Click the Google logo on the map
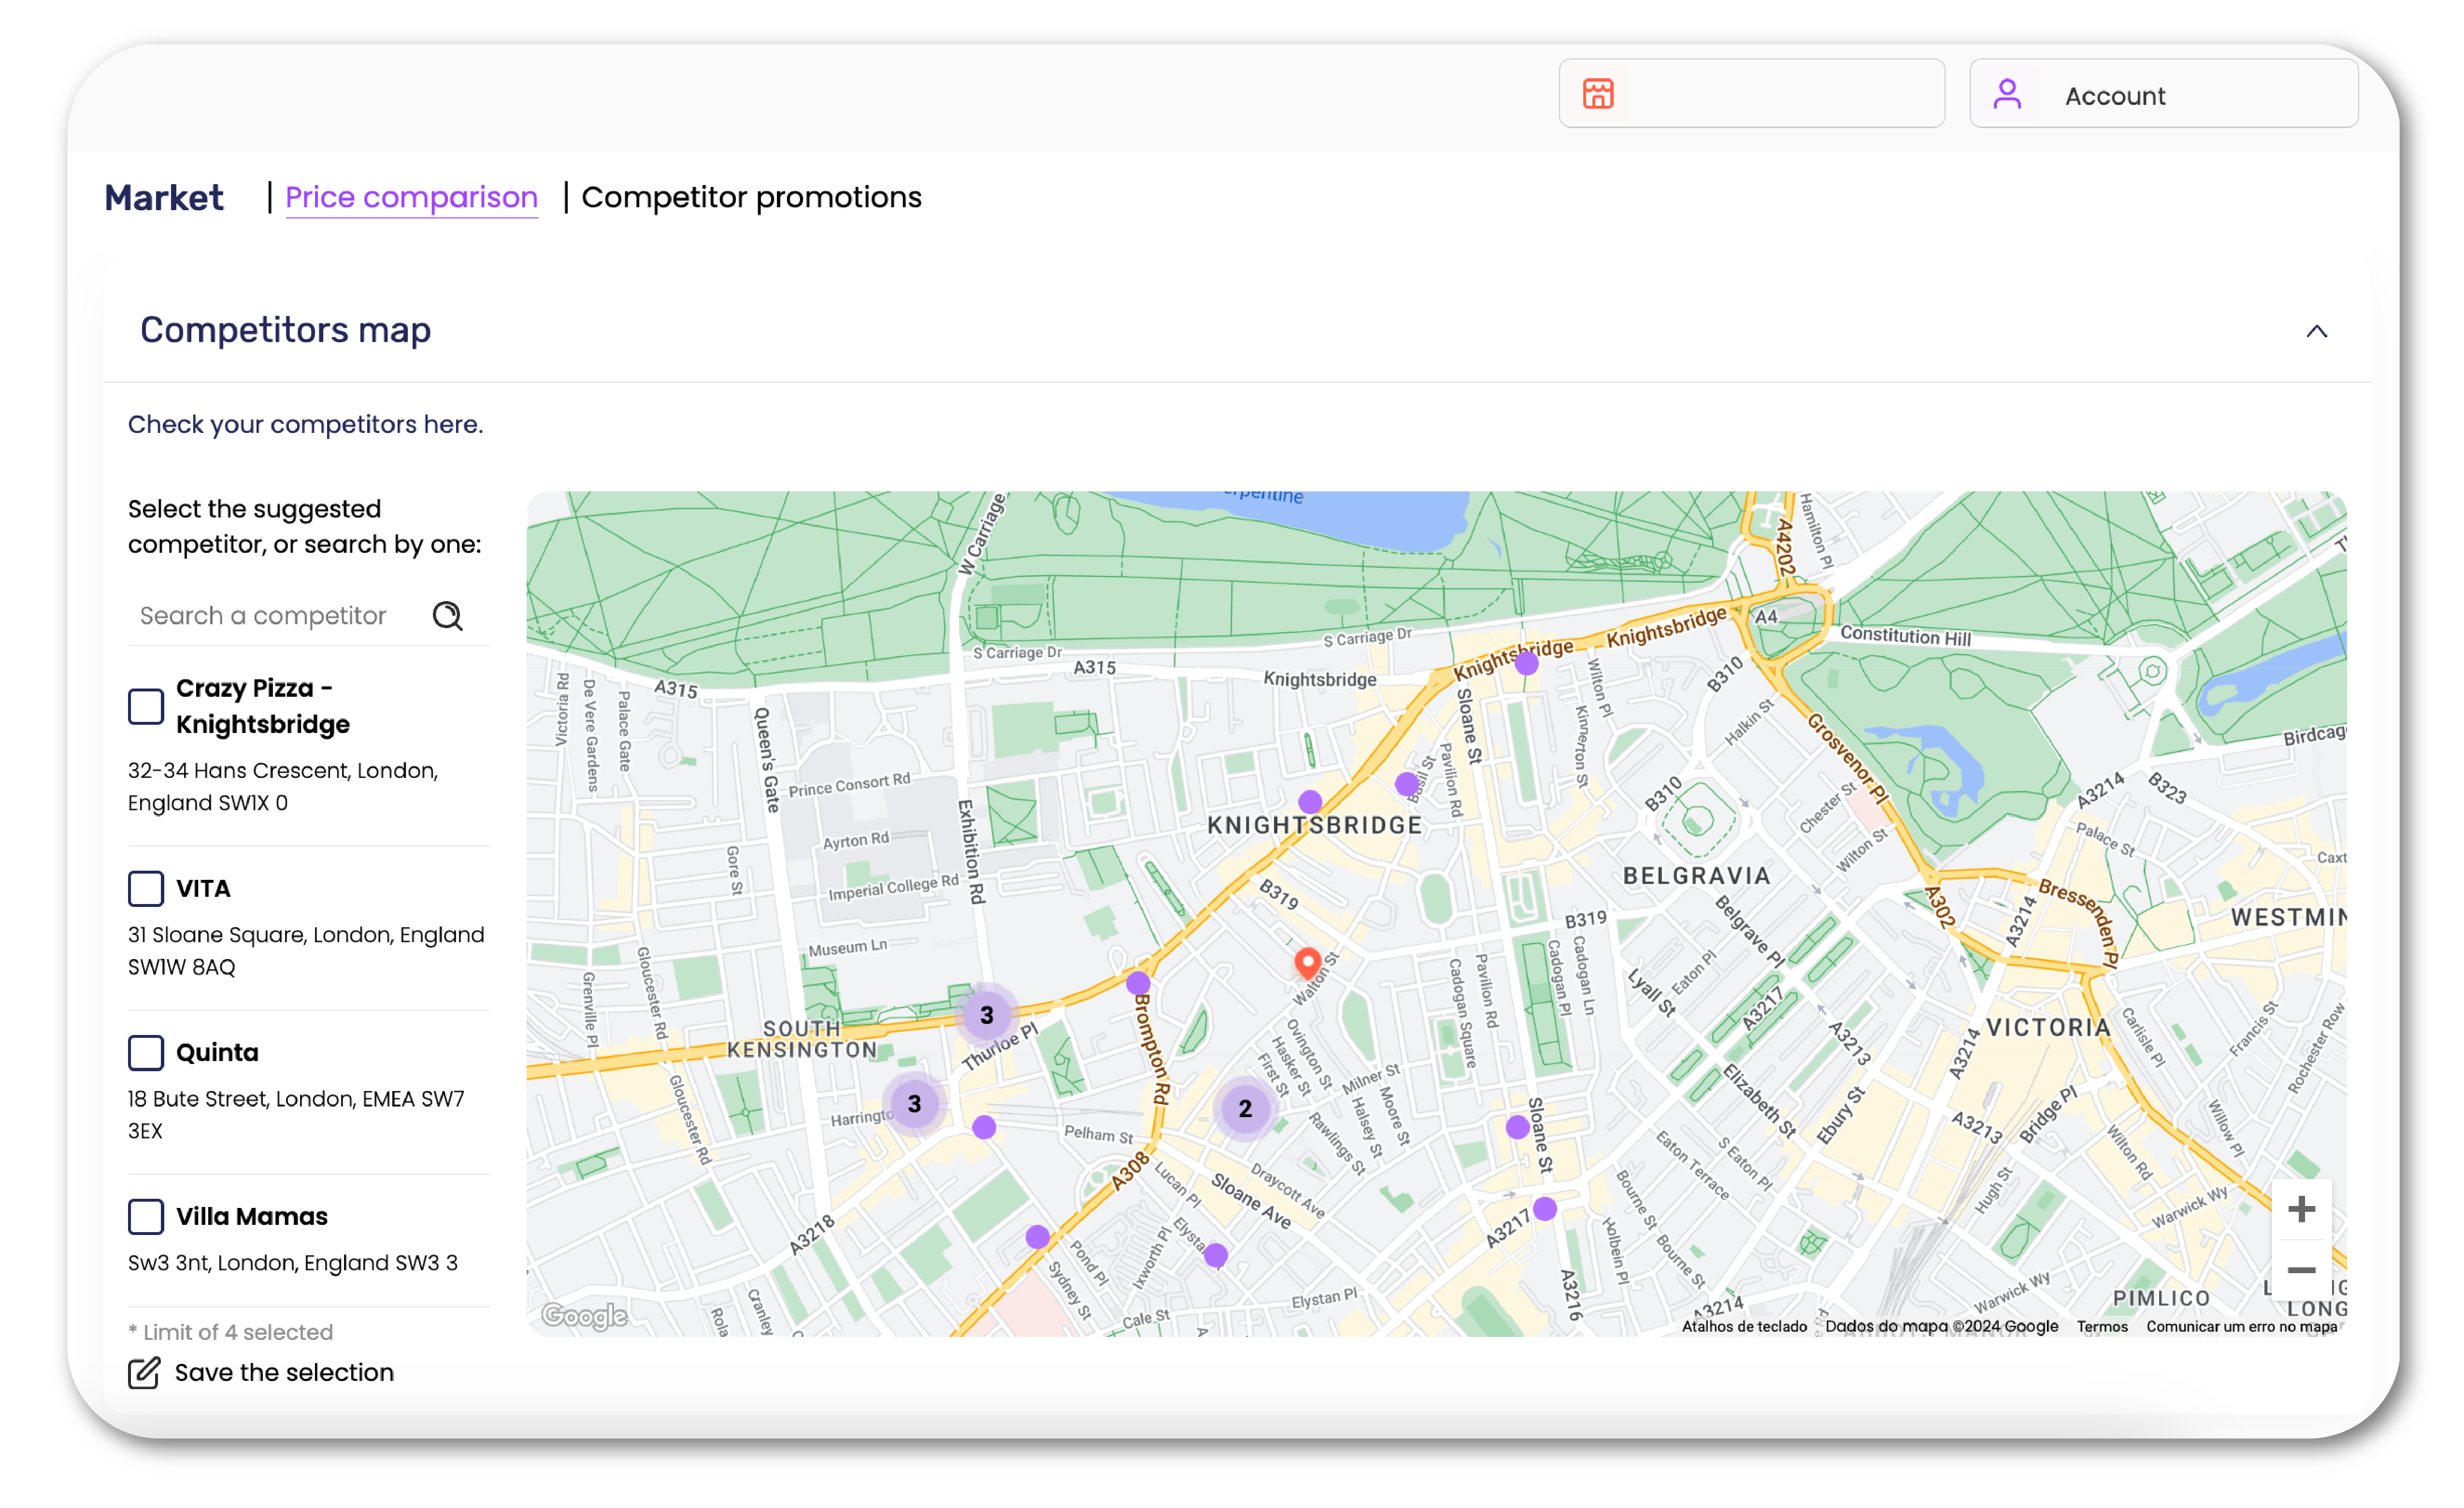This screenshot has width=2464, height=1508. pyautogui.click(x=584, y=1315)
